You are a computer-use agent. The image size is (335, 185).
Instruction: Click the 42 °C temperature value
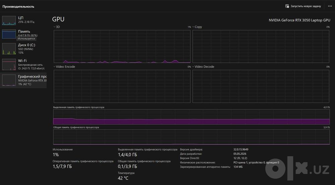coord(123,178)
